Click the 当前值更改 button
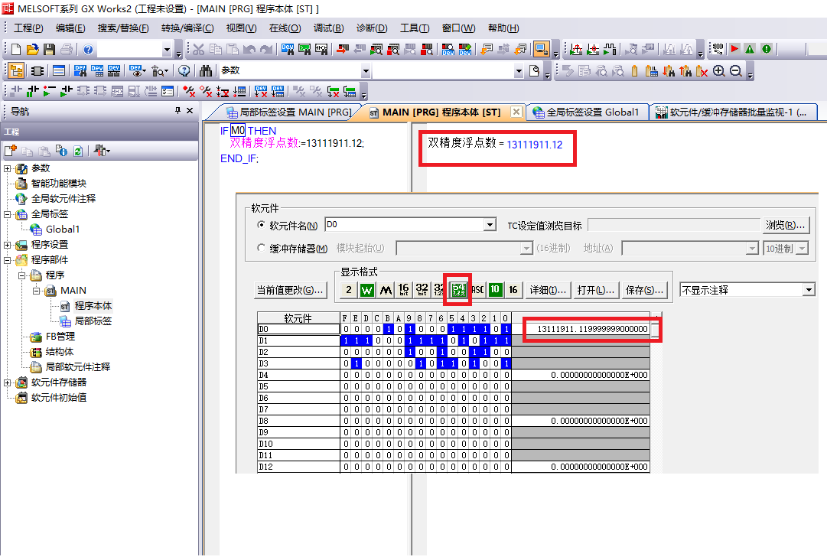 (x=290, y=290)
